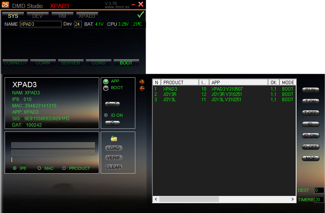Viewport: 325px width, 213px height.
Task: Click the upper progress bar
Action: tap(53, 145)
